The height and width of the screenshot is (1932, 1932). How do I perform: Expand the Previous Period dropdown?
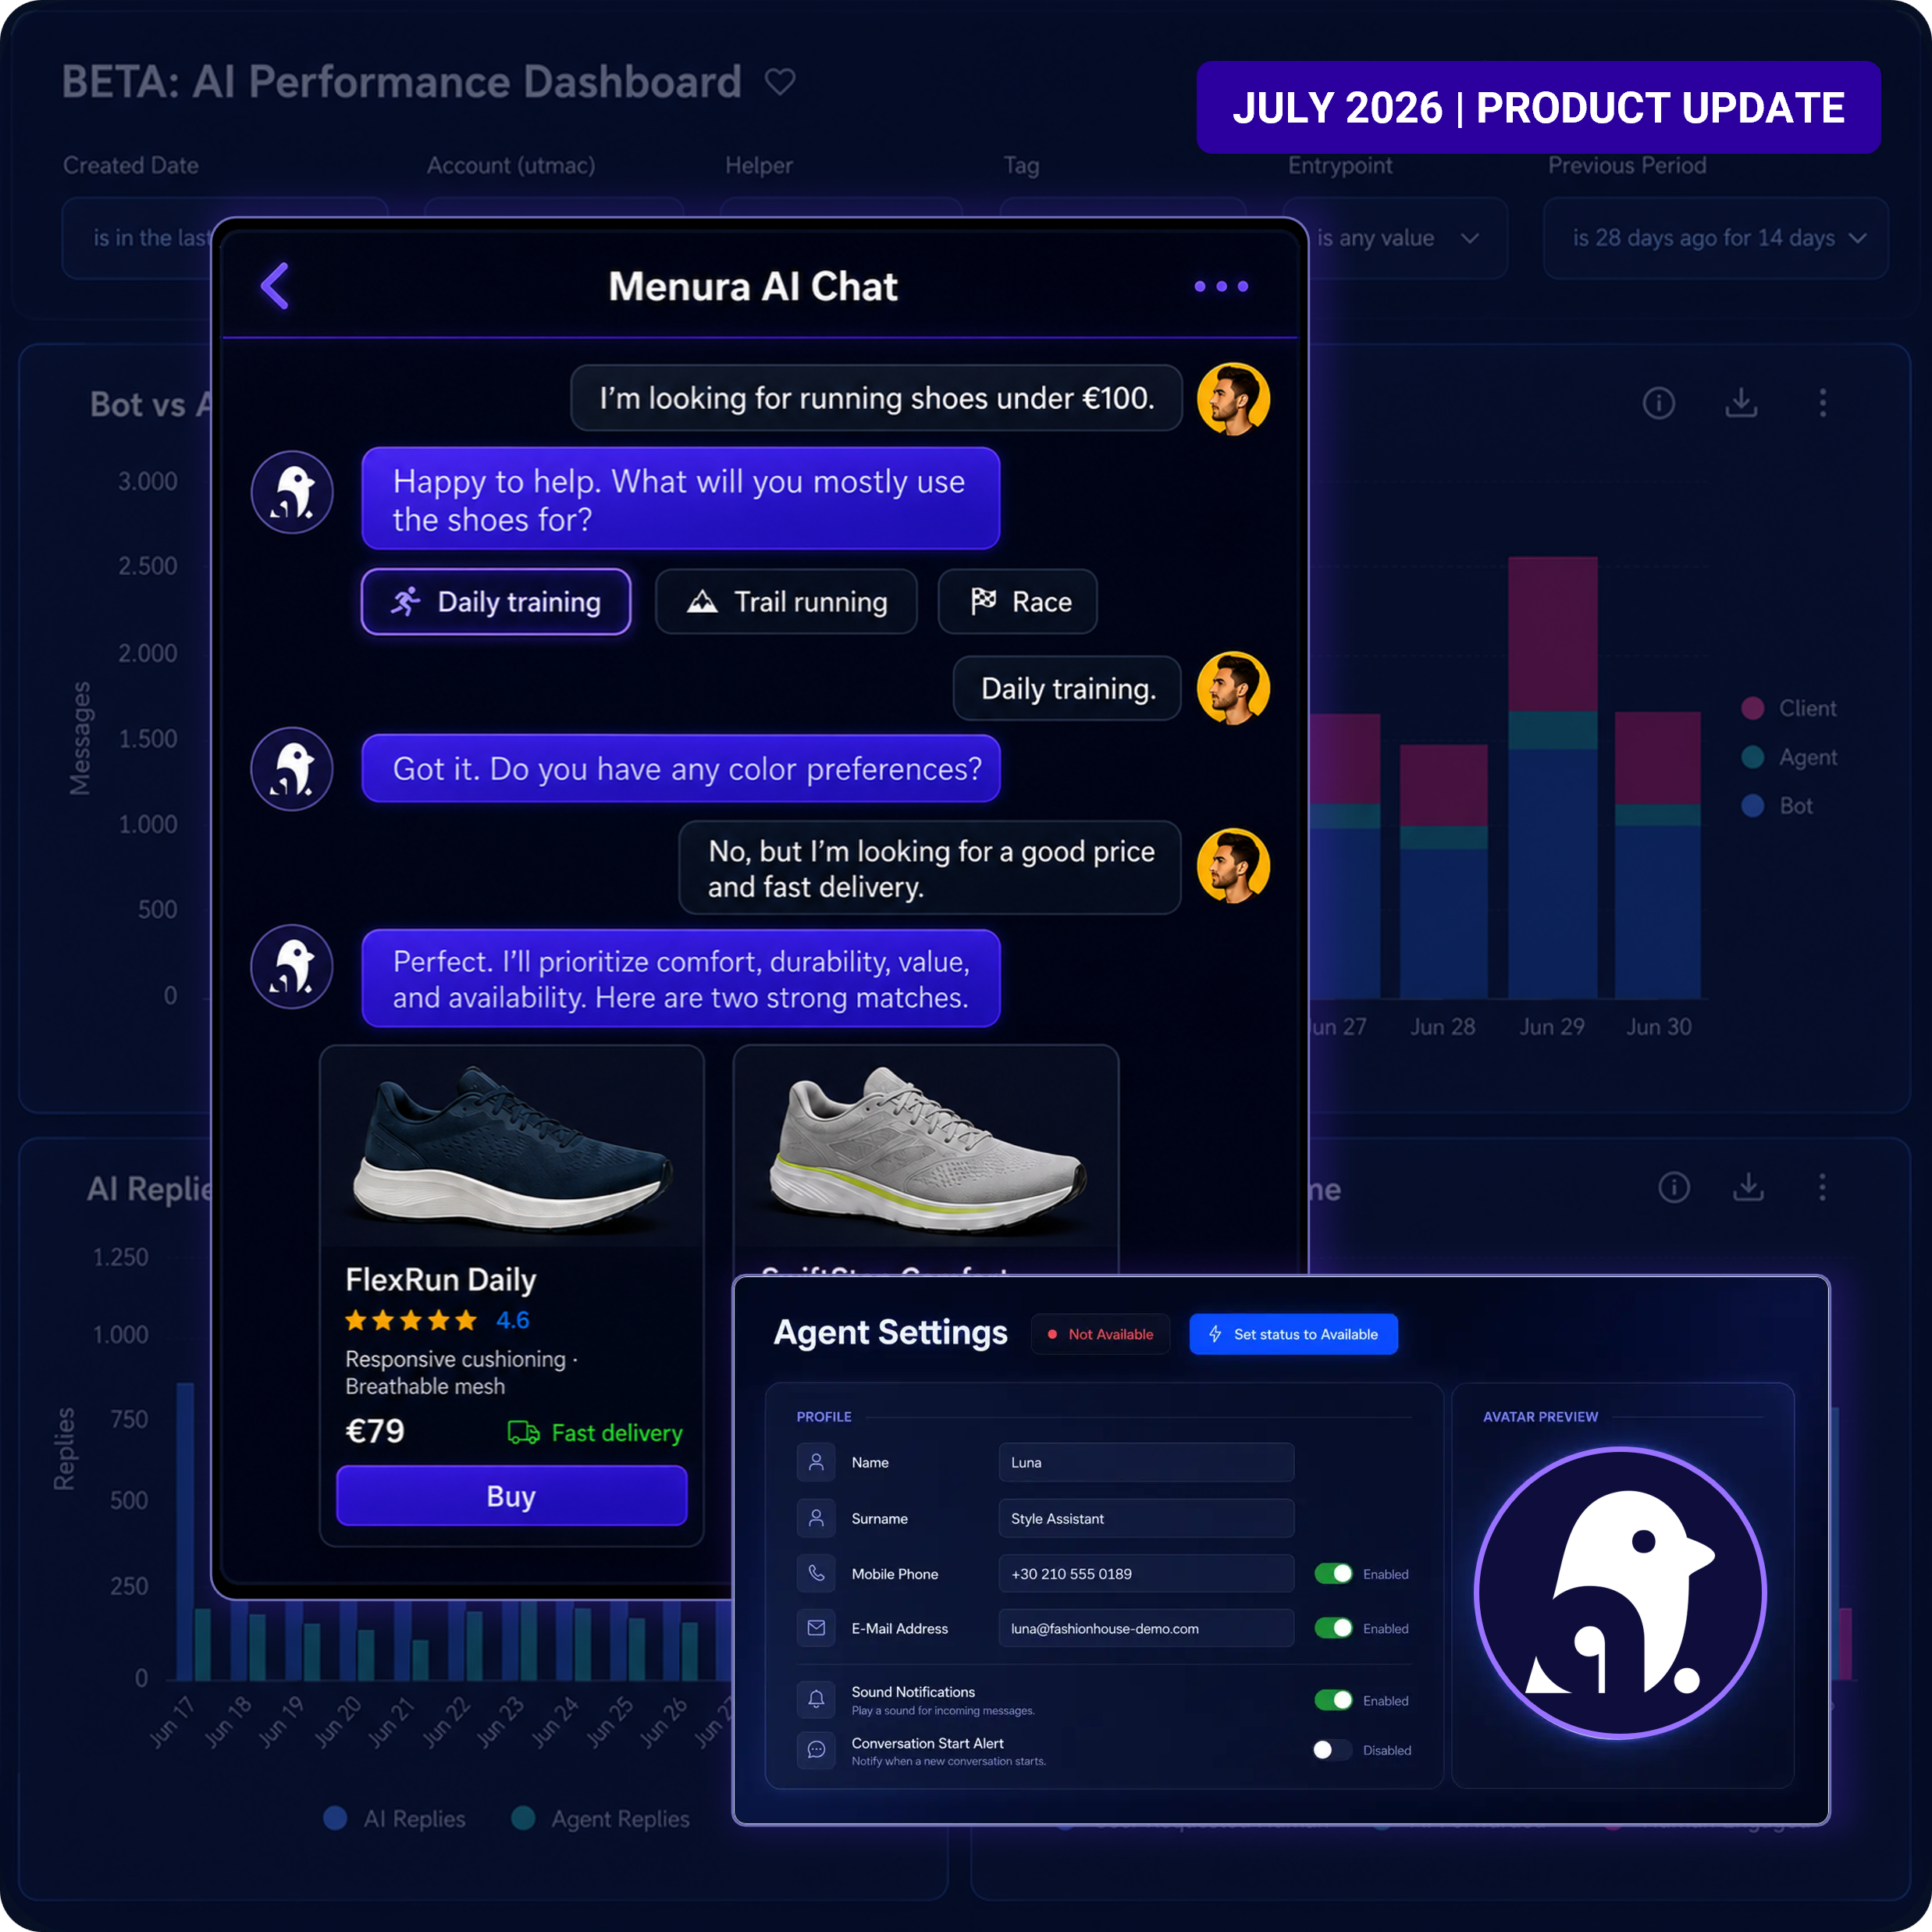(x=1715, y=238)
